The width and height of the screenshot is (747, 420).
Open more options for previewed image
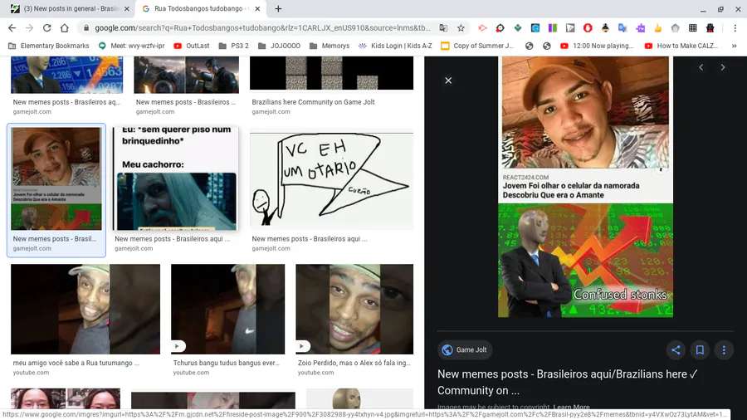click(x=724, y=350)
